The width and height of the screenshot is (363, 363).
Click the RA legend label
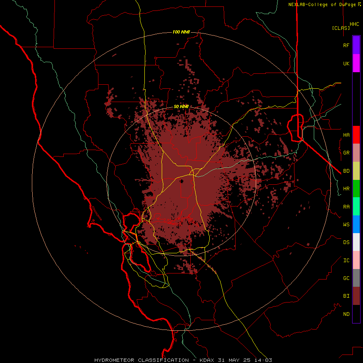click(x=346, y=207)
